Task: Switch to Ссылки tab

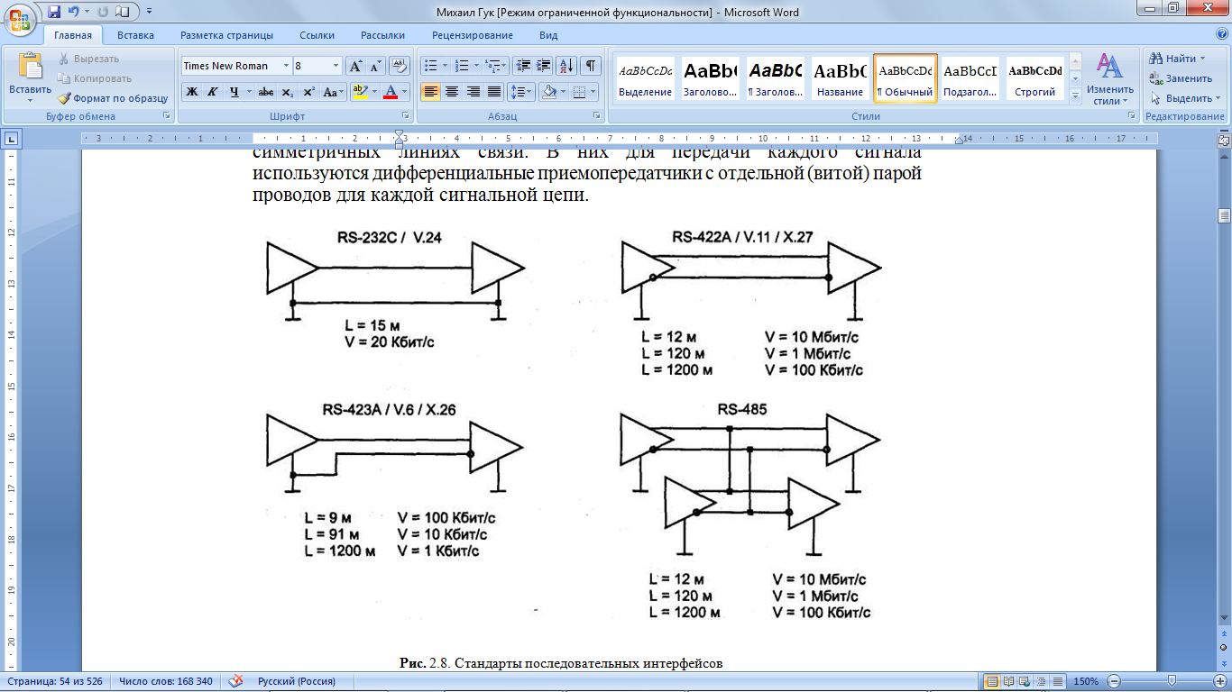Action: (317, 35)
